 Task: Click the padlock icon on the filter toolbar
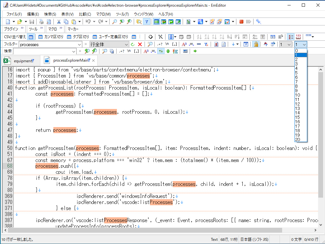(256, 44)
